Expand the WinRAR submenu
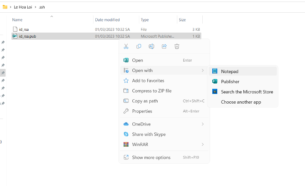 (x=202, y=144)
